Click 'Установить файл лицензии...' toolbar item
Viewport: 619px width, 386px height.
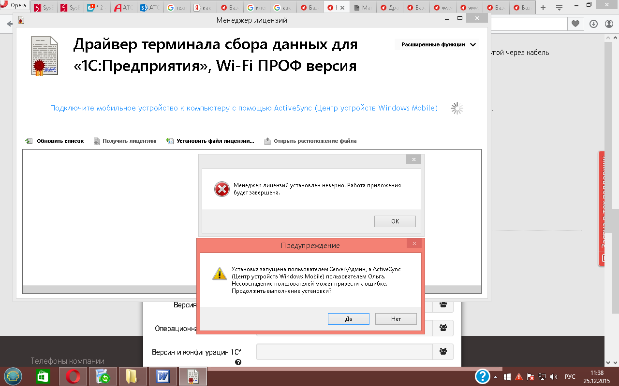(210, 141)
